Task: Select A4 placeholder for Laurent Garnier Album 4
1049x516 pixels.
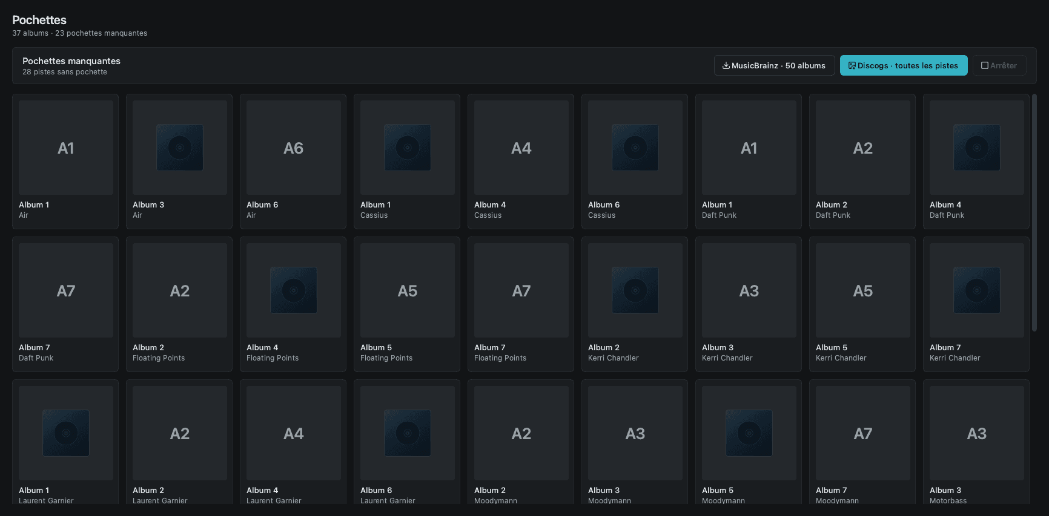Action: click(x=294, y=433)
